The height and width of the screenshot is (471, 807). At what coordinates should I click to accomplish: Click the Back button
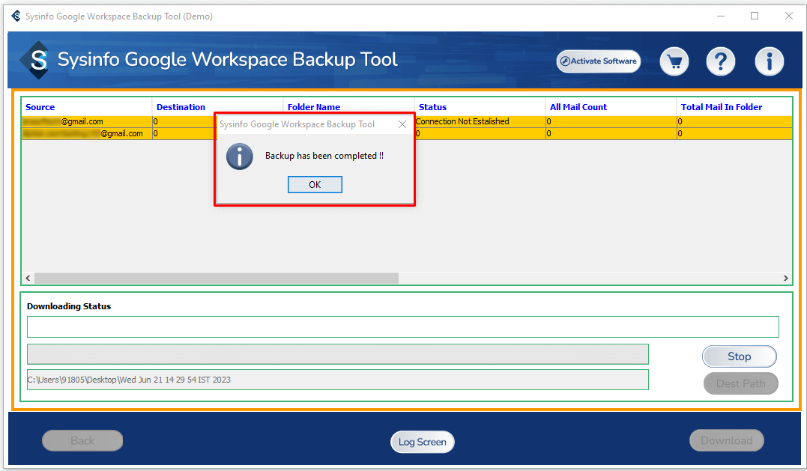click(82, 440)
